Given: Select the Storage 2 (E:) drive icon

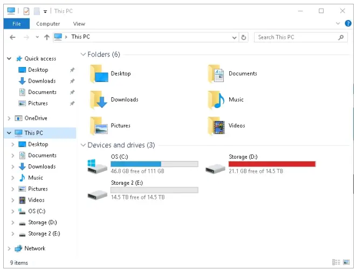Looking at the screenshot, I should (97, 195).
